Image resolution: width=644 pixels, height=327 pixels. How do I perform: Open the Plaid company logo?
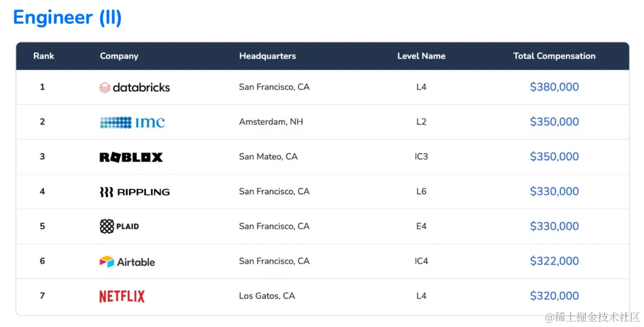[119, 226]
